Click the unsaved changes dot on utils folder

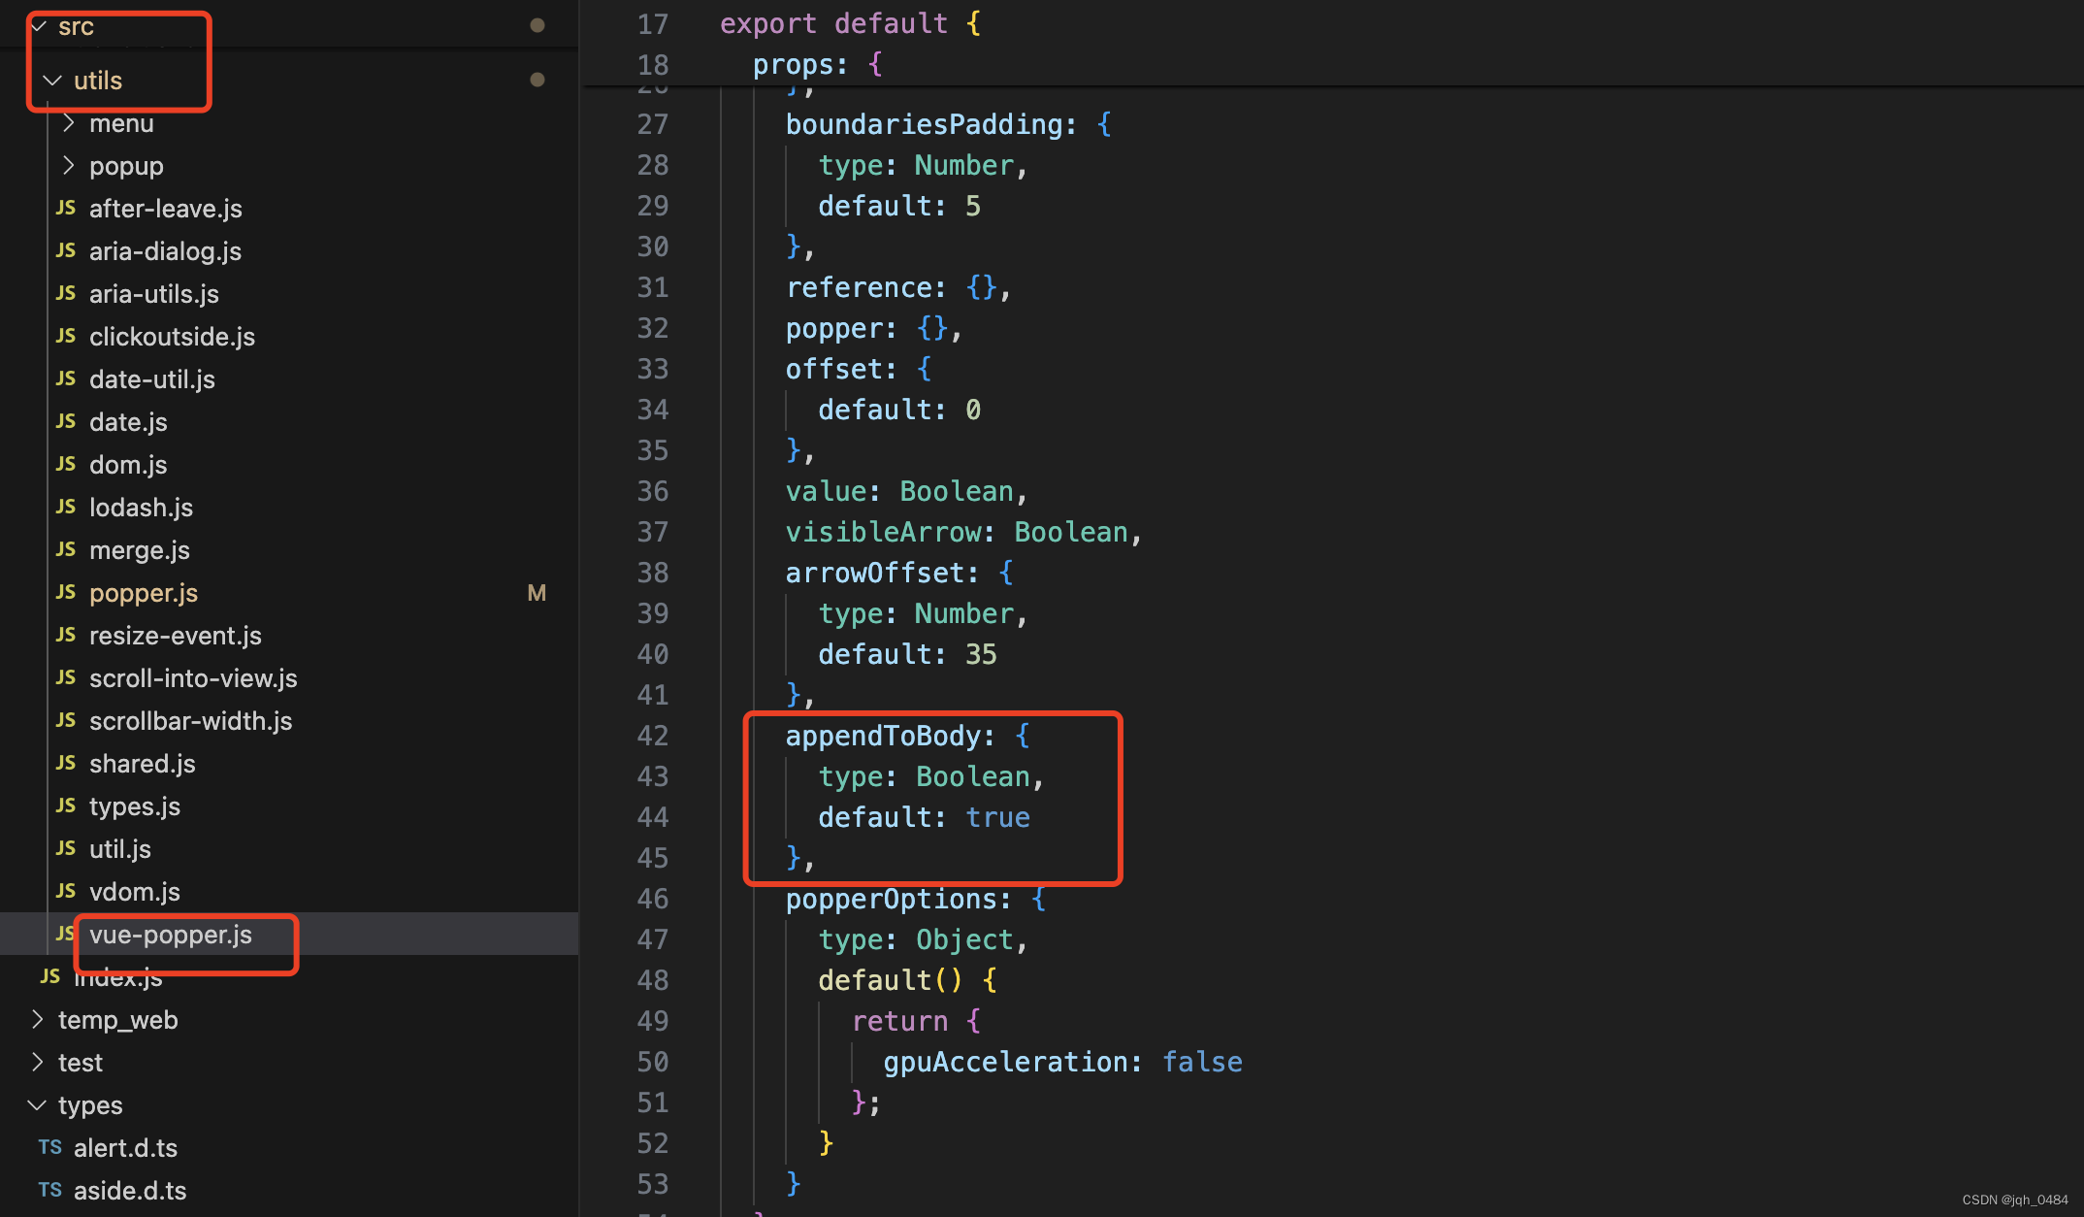click(x=537, y=80)
